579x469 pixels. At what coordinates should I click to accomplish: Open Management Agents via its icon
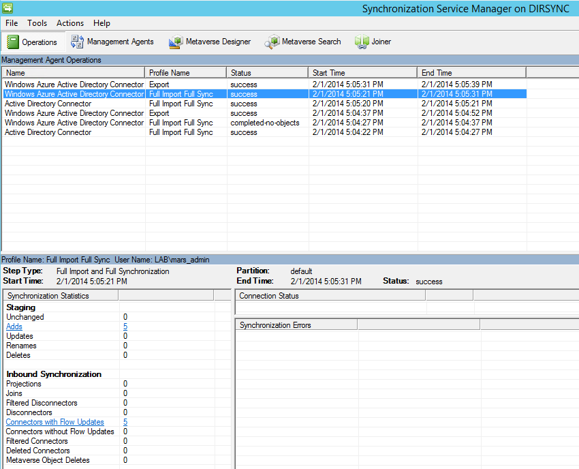pyautogui.click(x=77, y=42)
